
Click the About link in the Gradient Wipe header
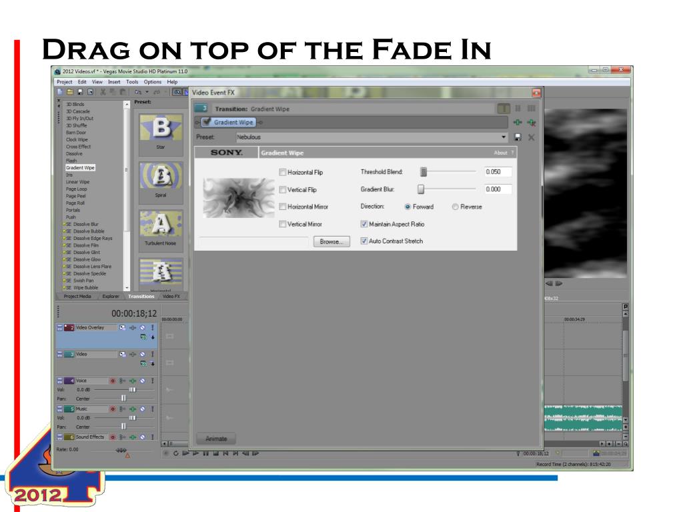(500, 153)
